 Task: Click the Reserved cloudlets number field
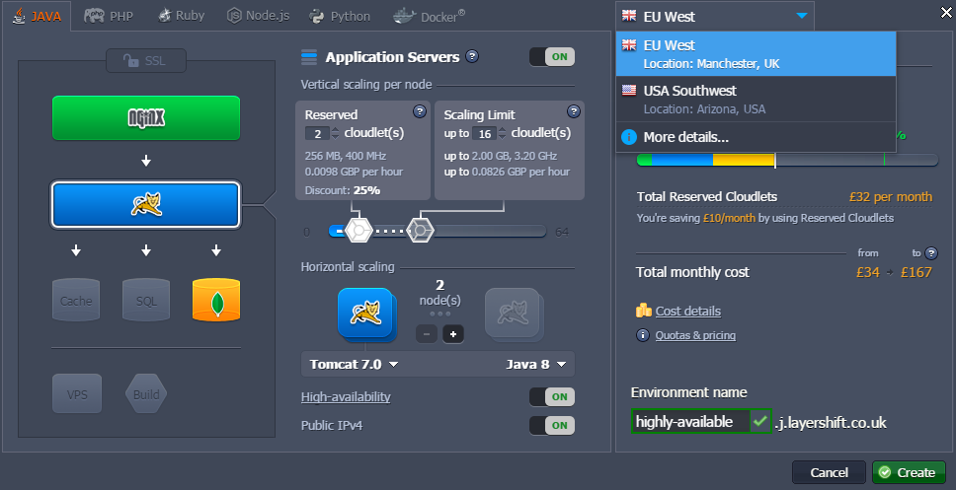click(317, 133)
